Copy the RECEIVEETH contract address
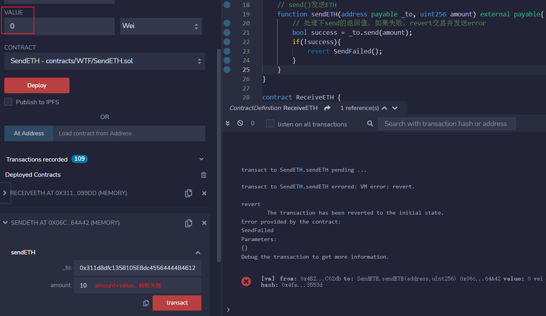The width and height of the screenshot is (546, 316). (x=189, y=193)
